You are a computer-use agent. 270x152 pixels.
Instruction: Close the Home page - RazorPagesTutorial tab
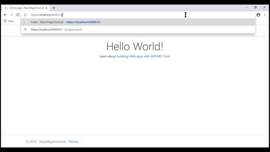pos(46,8)
